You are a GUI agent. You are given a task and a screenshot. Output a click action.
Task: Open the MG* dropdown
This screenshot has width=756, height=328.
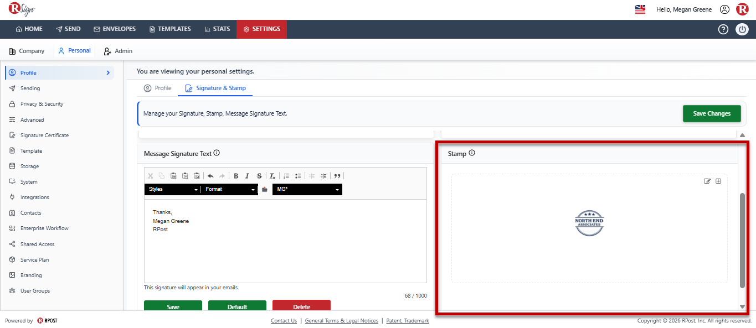(307, 189)
